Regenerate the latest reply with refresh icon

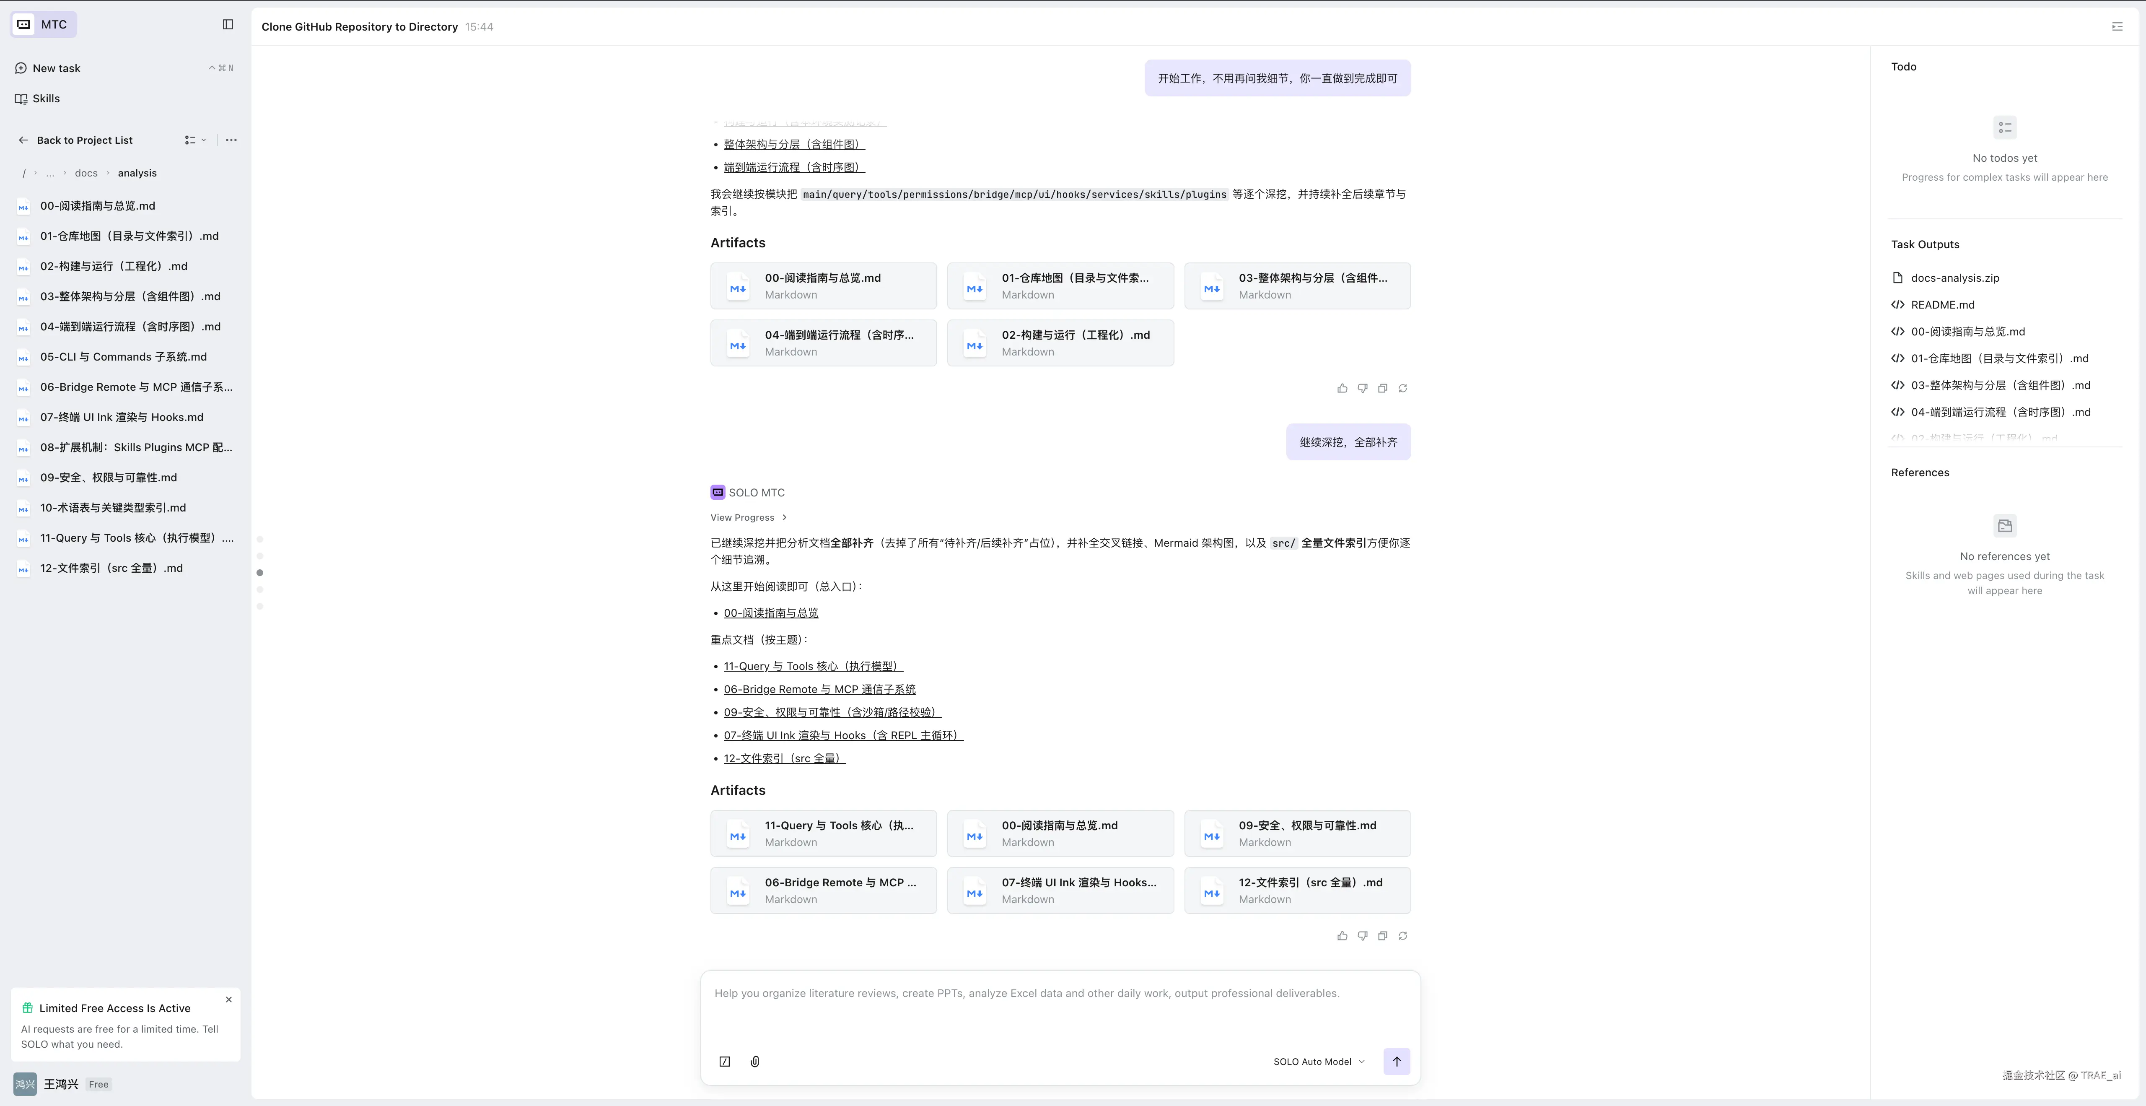(x=1403, y=936)
